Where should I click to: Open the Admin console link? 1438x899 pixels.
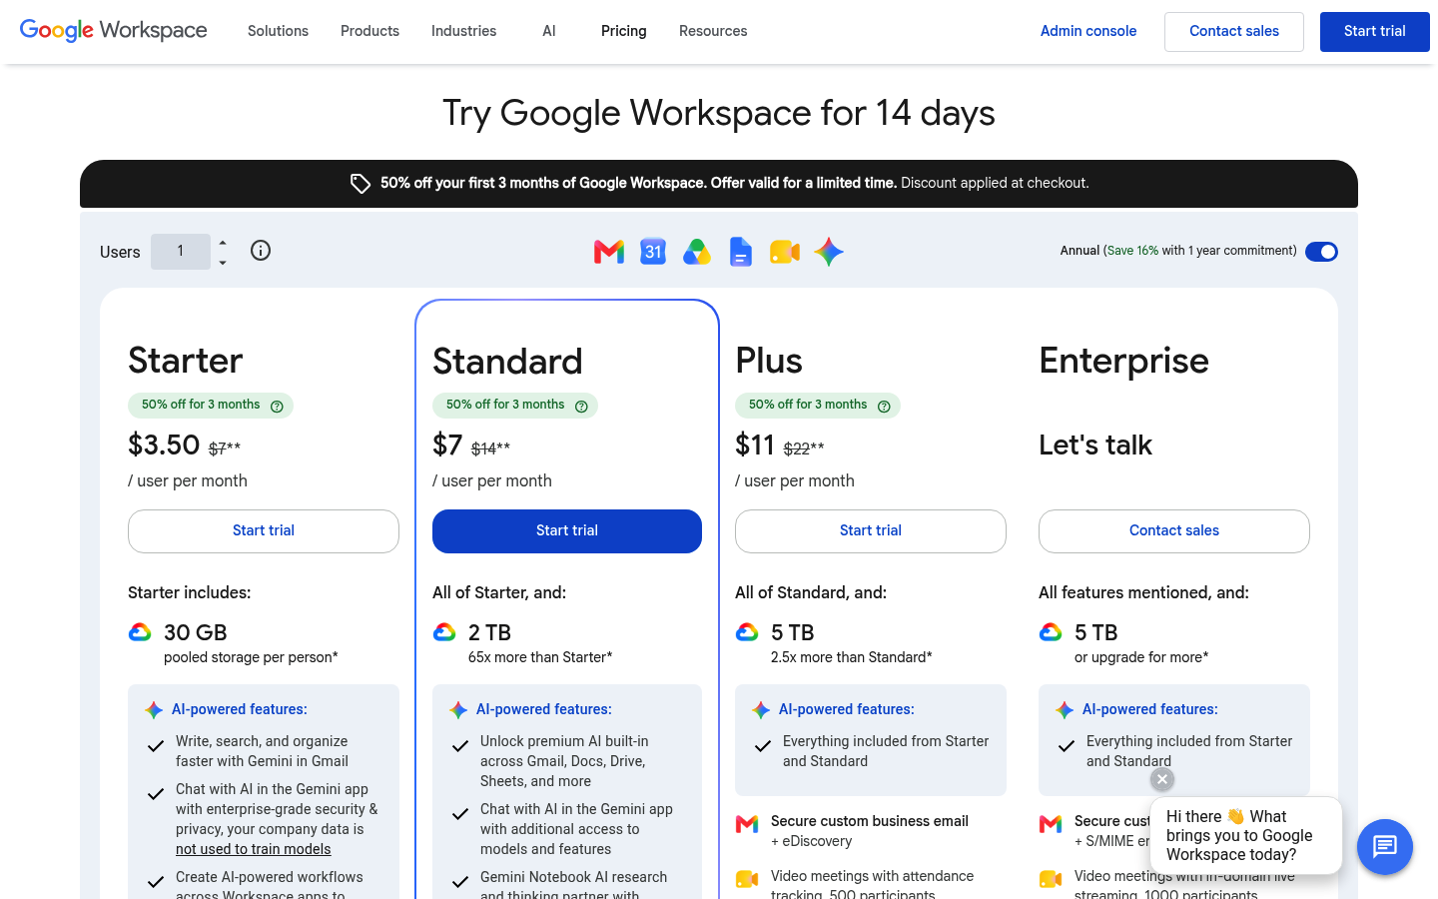[x=1088, y=31]
